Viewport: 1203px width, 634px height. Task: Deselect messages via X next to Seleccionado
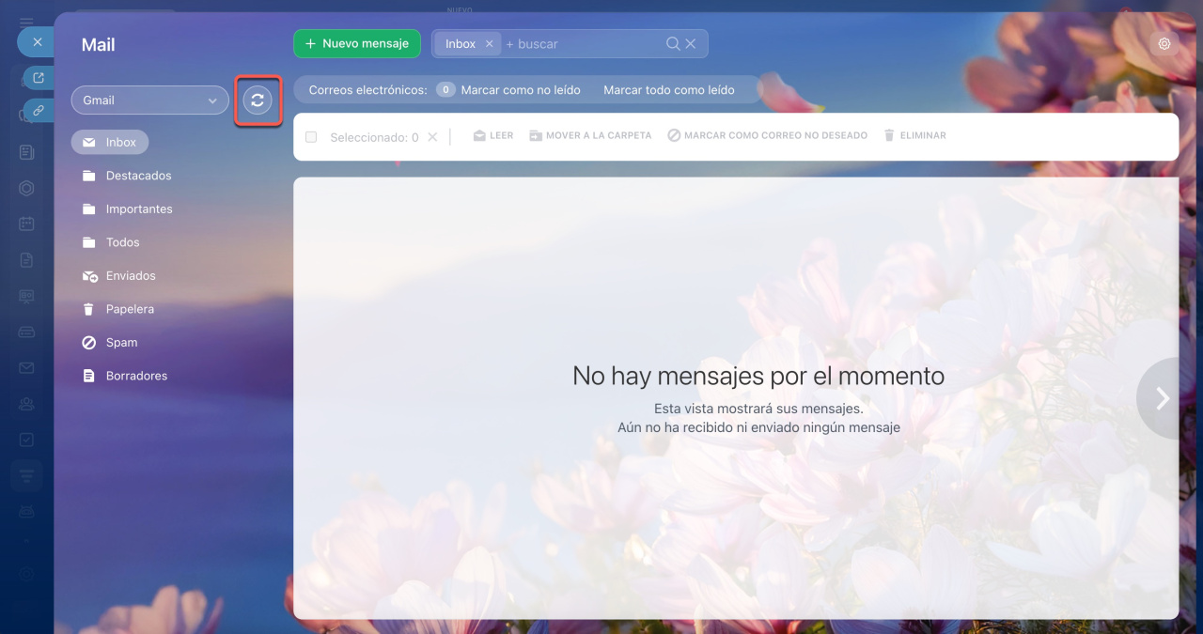tap(432, 137)
